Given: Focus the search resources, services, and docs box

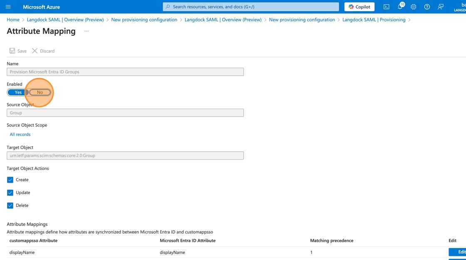Looking at the screenshot, I should tap(250, 7).
